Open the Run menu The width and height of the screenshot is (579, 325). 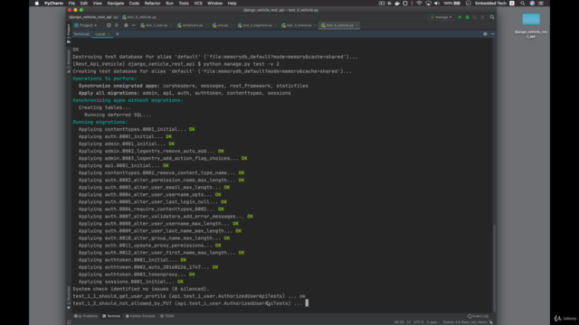coord(169,4)
